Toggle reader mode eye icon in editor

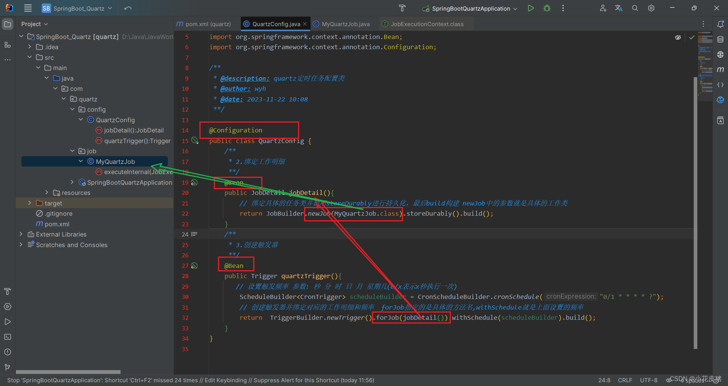678,37
